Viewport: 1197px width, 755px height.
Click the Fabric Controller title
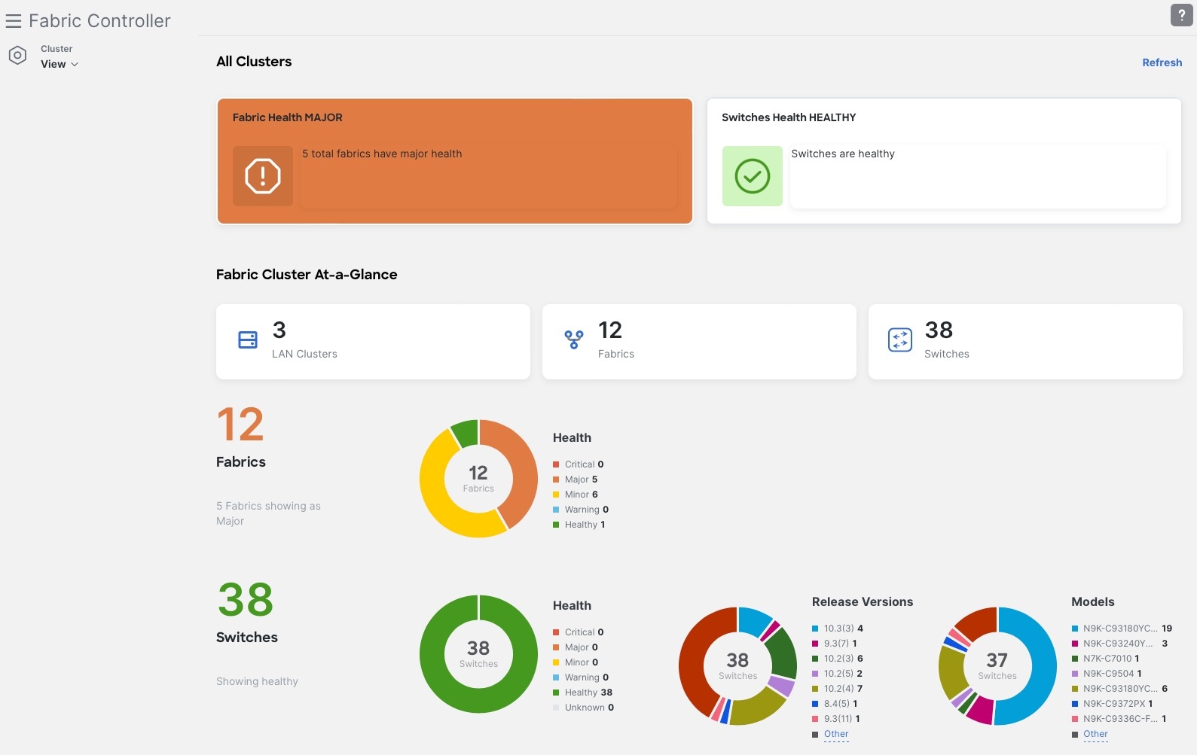[x=99, y=21]
